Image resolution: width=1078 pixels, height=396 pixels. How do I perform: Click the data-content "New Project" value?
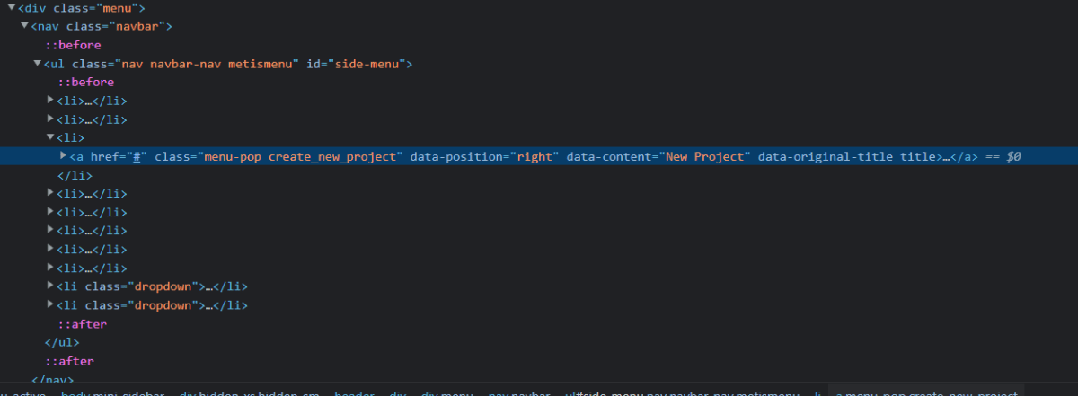(x=706, y=156)
